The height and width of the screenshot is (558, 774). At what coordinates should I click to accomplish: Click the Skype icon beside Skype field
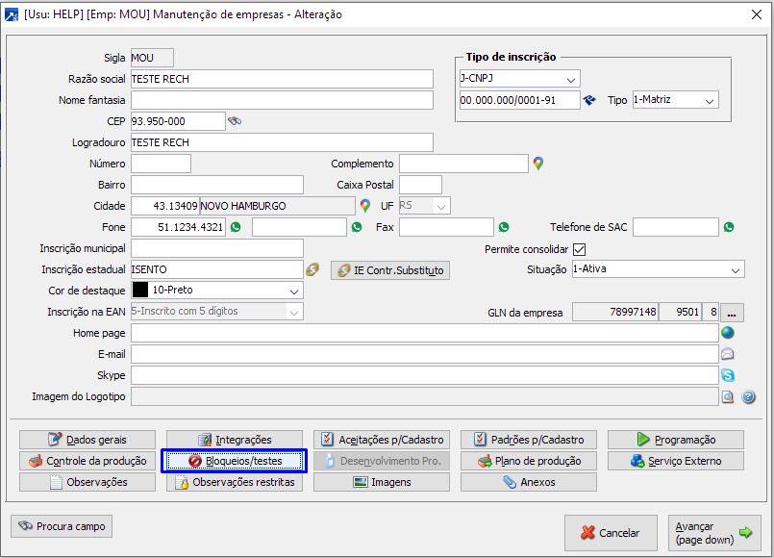click(728, 375)
